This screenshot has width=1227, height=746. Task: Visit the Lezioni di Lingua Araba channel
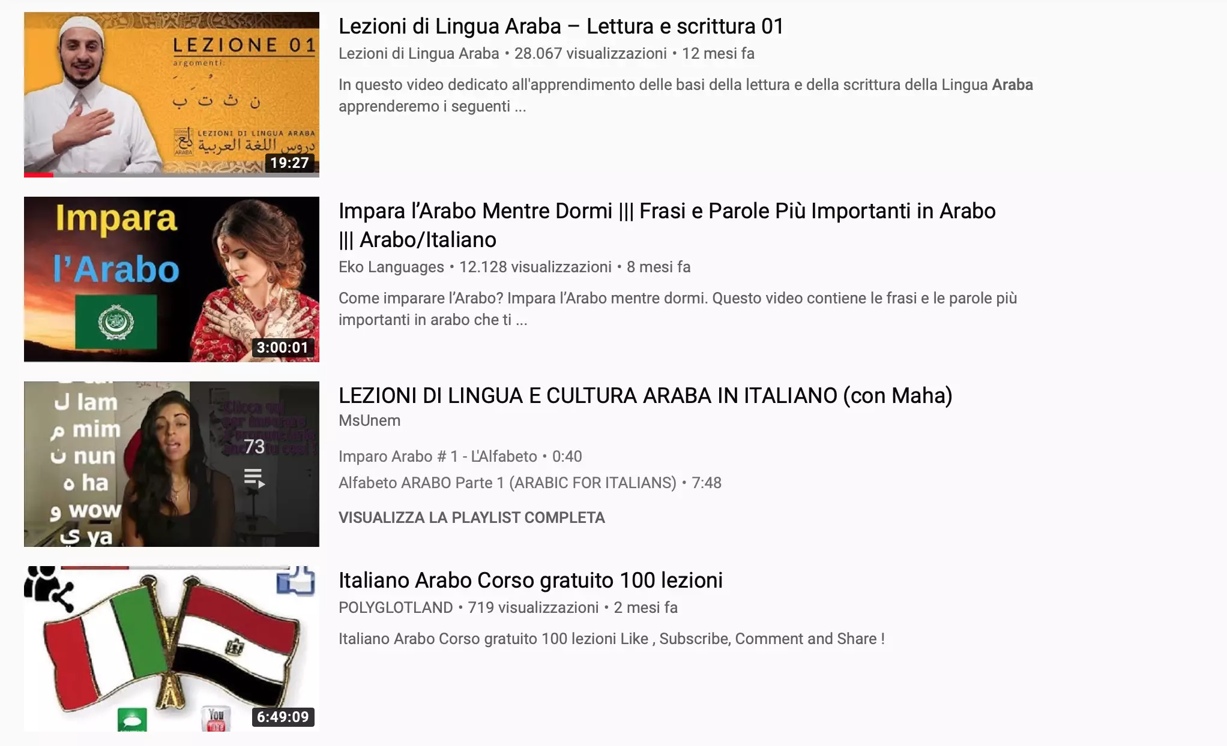[419, 53]
